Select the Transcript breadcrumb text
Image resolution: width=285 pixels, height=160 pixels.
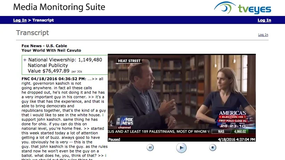(x=43, y=20)
